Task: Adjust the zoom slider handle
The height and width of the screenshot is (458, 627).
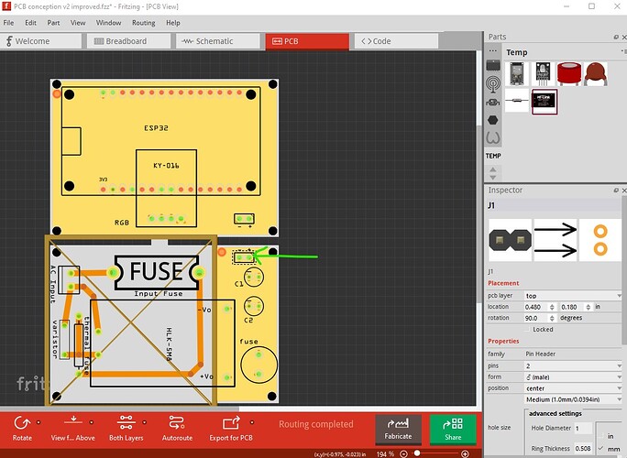Action: (417, 453)
